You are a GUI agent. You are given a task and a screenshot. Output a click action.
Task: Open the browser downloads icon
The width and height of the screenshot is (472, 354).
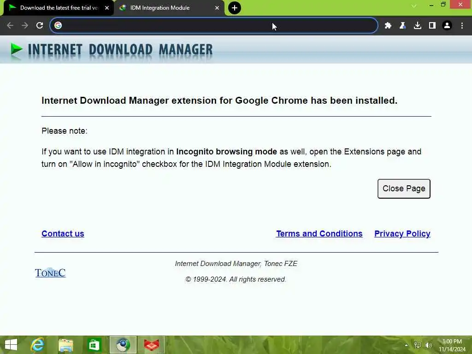[418, 26]
